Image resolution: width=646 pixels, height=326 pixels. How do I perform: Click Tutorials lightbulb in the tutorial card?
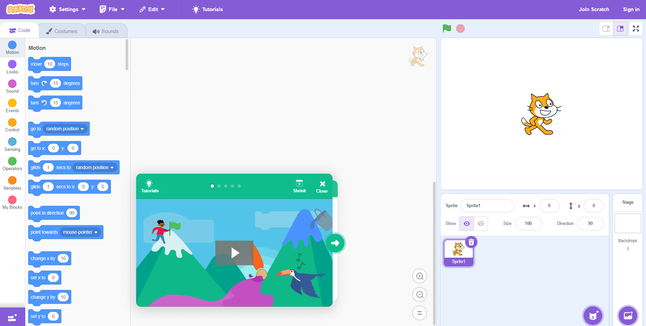click(x=150, y=186)
